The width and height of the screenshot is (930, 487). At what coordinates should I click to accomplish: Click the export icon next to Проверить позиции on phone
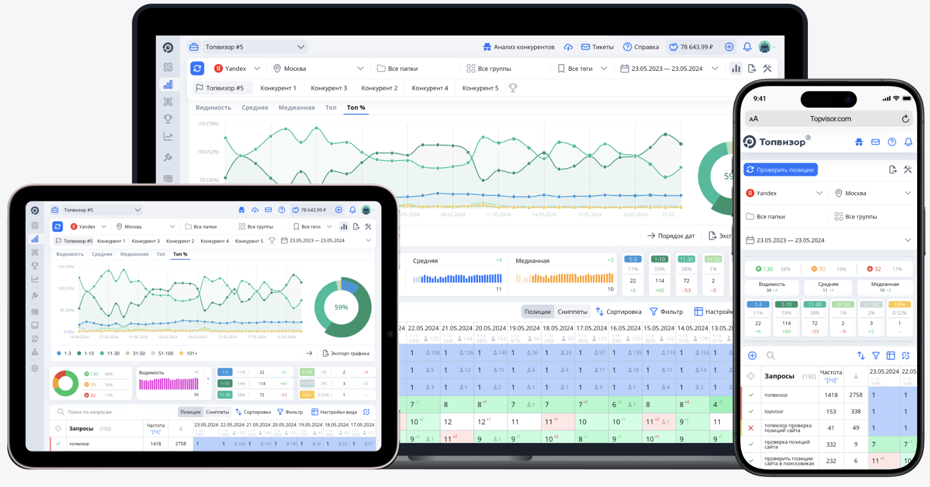893,170
